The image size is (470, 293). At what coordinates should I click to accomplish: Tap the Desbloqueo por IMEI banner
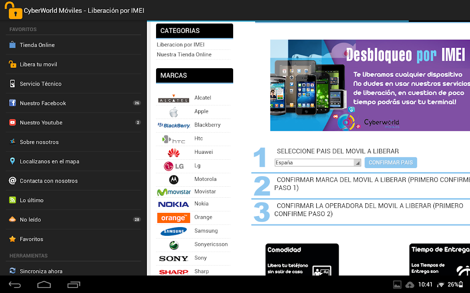(370, 85)
